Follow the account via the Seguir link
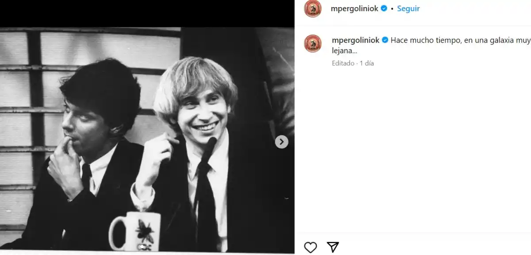The image size is (531, 255). coord(408,8)
